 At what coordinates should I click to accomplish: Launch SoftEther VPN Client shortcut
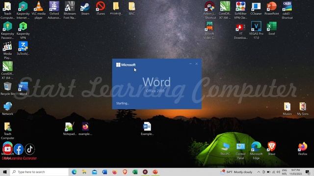(240, 10)
